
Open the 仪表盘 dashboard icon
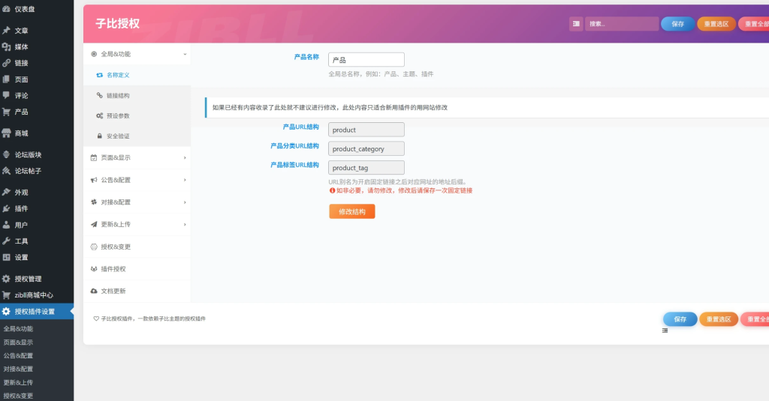coord(6,9)
